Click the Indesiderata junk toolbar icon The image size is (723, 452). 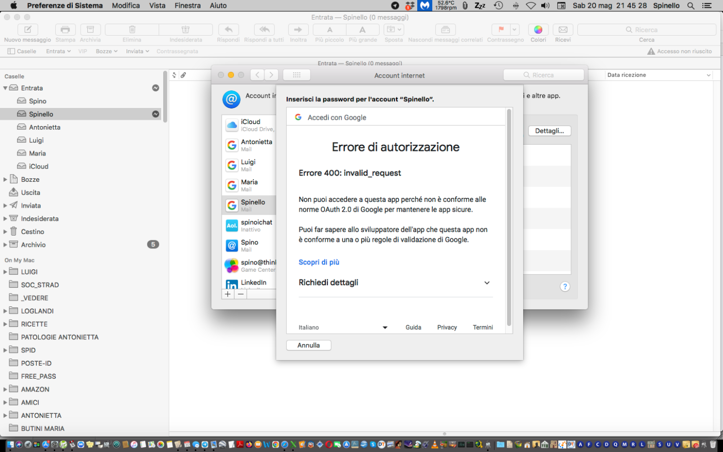tap(186, 29)
